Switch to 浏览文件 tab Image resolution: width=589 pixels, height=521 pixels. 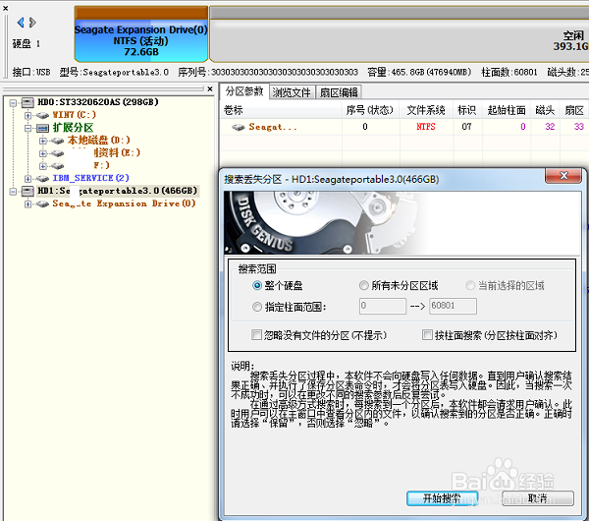[292, 92]
